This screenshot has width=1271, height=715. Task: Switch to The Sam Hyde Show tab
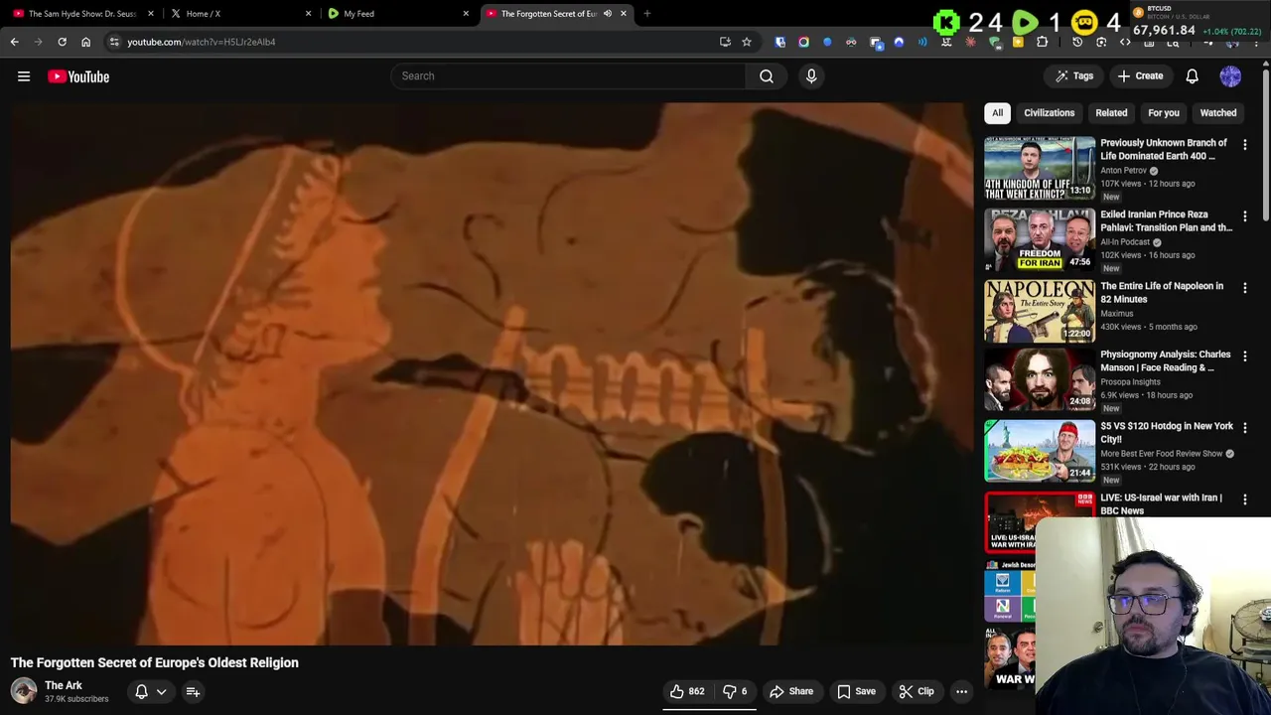(x=82, y=14)
